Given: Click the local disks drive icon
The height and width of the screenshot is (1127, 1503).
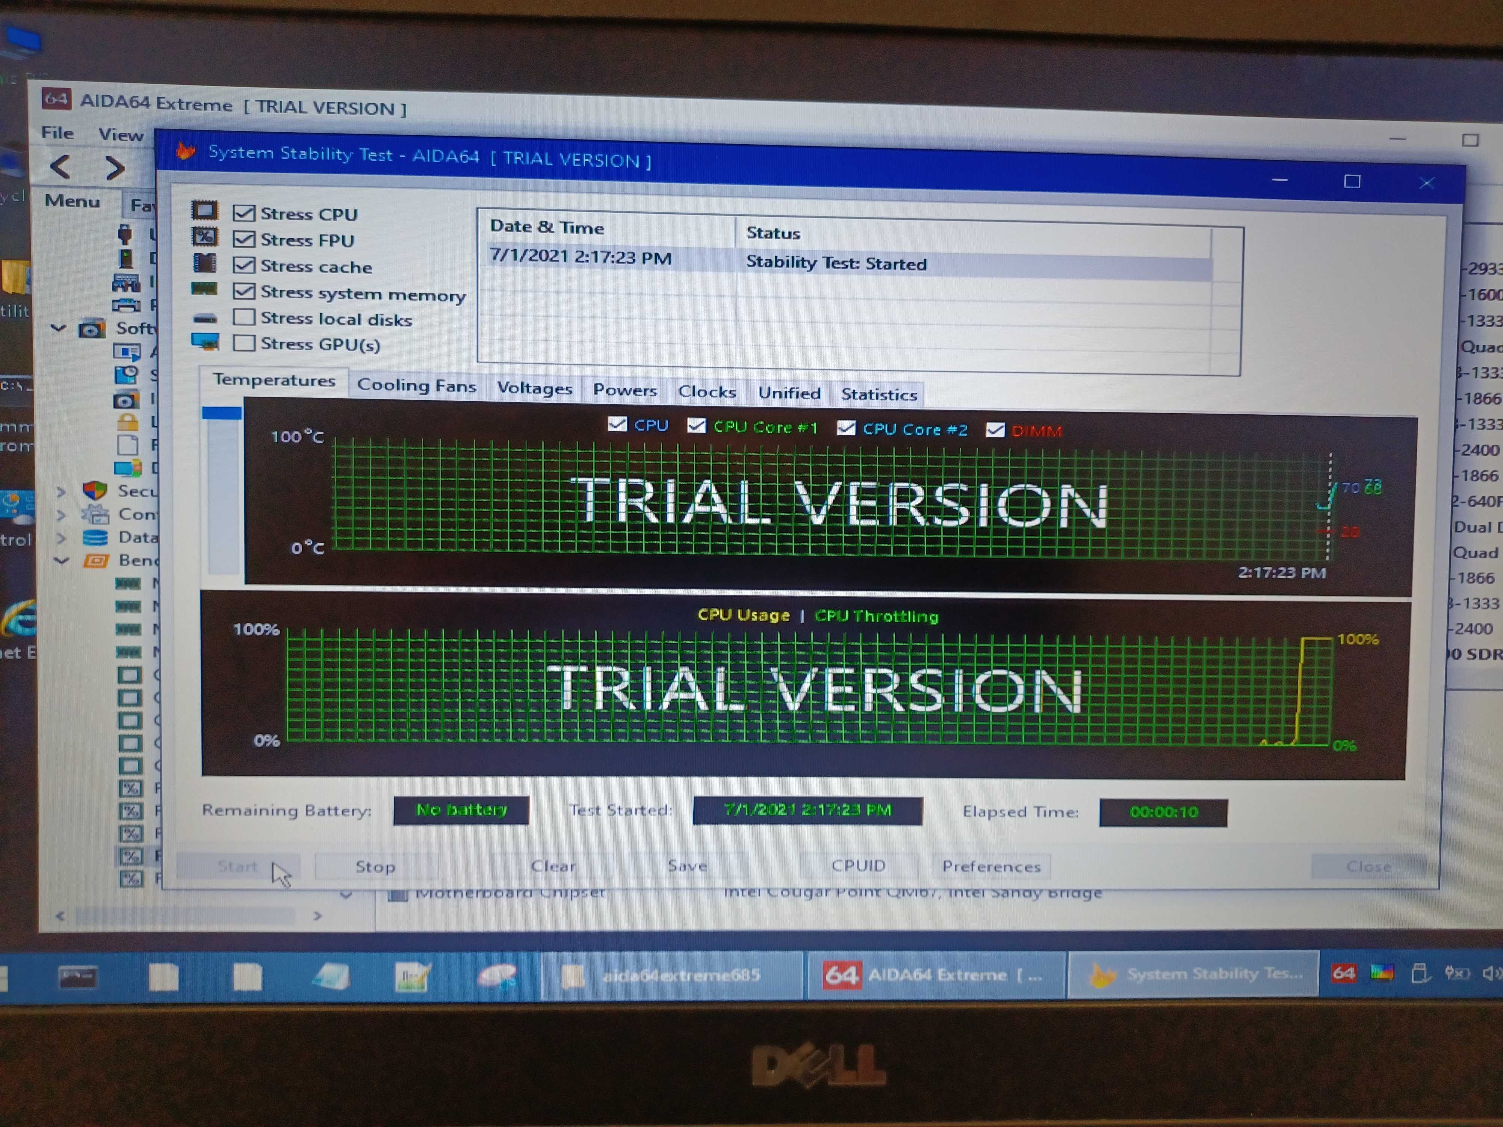Looking at the screenshot, I should [204, 317].
